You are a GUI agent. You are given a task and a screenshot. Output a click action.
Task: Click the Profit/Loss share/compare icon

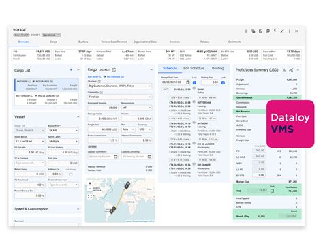(x=291, y=70)
